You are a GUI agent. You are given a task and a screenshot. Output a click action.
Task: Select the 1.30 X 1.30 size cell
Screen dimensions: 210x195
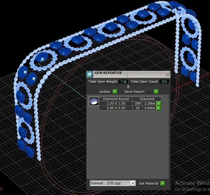click(x=116, y=103)
